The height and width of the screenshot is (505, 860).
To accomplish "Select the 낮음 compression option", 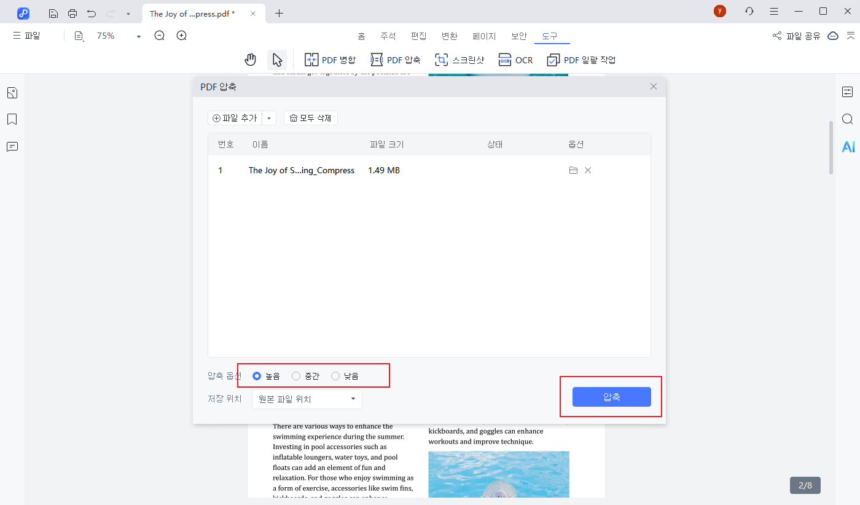I will (x=335, y=376).
